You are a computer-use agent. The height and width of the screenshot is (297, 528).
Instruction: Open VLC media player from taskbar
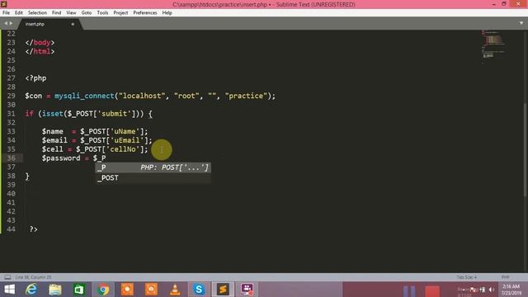point(175,290)
